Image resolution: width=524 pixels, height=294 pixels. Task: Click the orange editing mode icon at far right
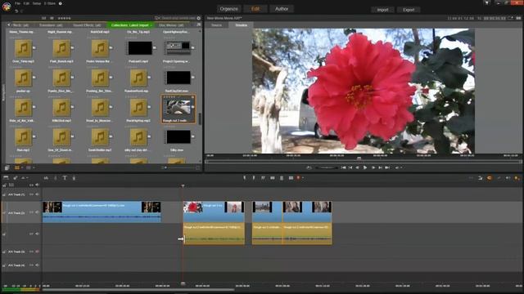(517, 178)
